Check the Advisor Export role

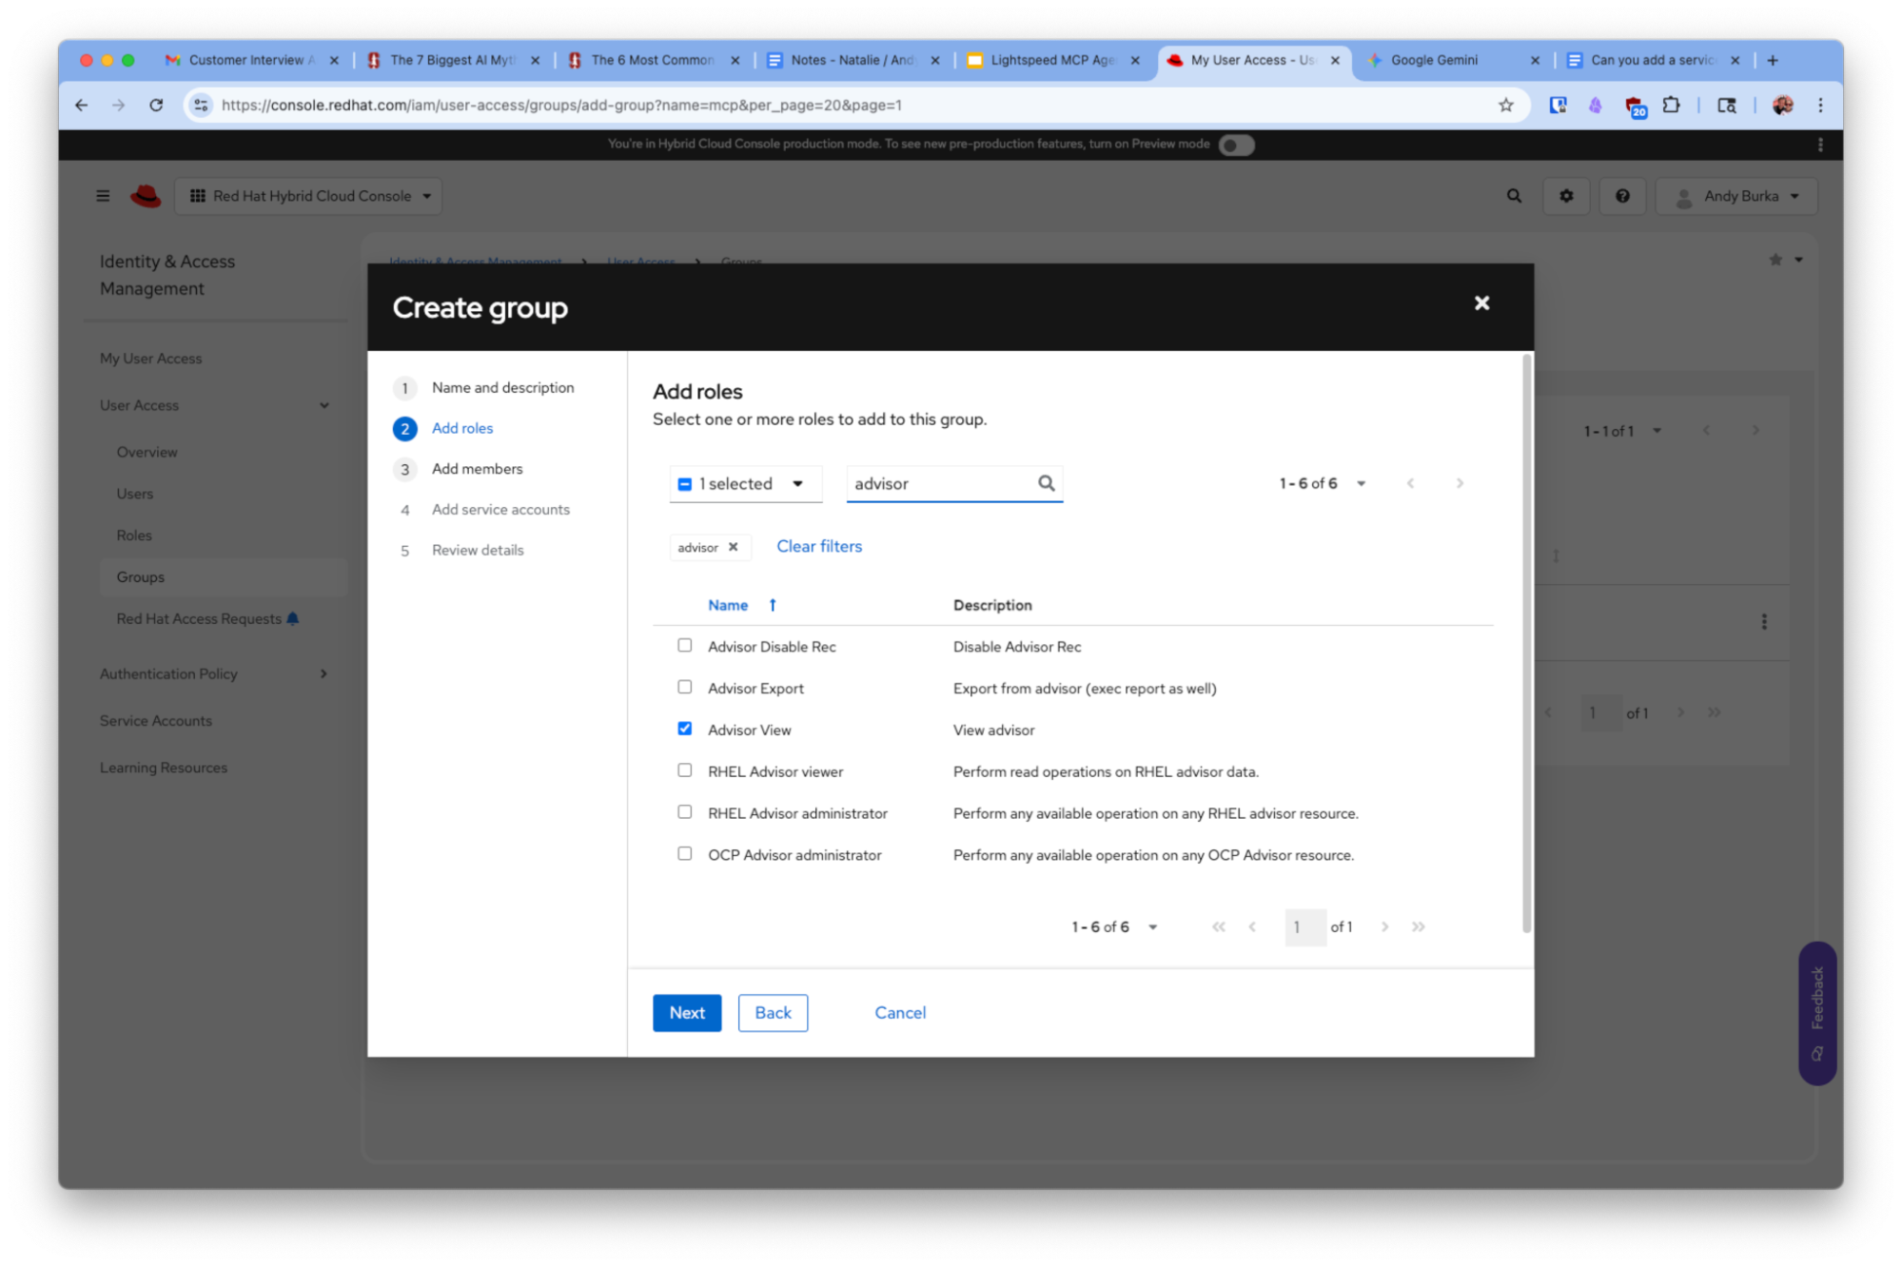pos(684,687)
